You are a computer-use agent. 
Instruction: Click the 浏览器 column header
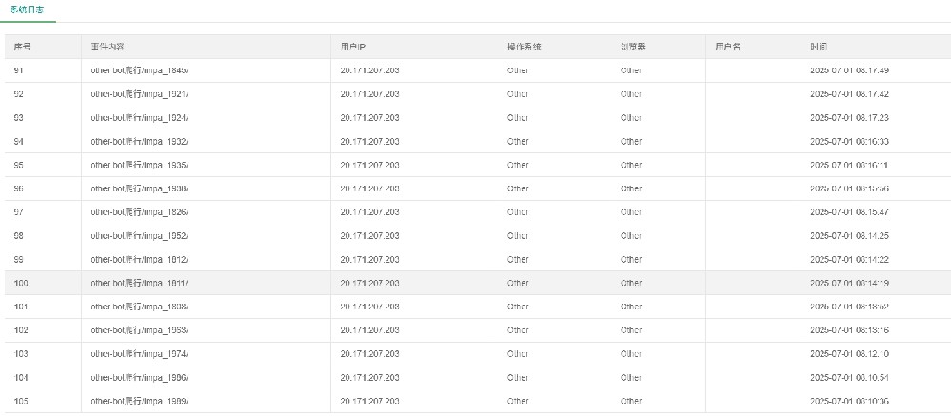point(633,47)
